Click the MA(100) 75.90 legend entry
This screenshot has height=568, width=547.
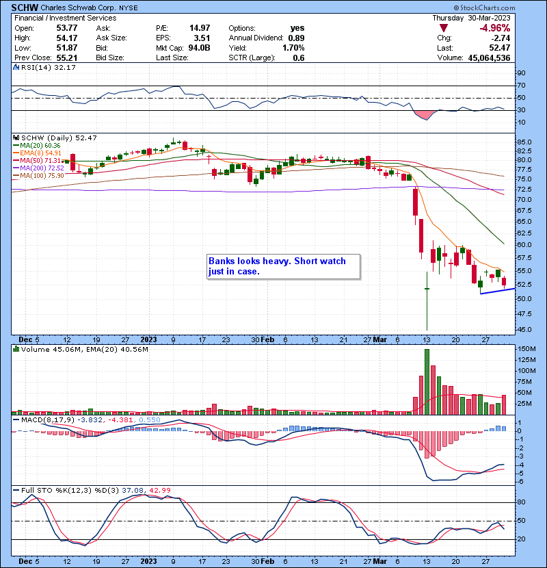38,176
